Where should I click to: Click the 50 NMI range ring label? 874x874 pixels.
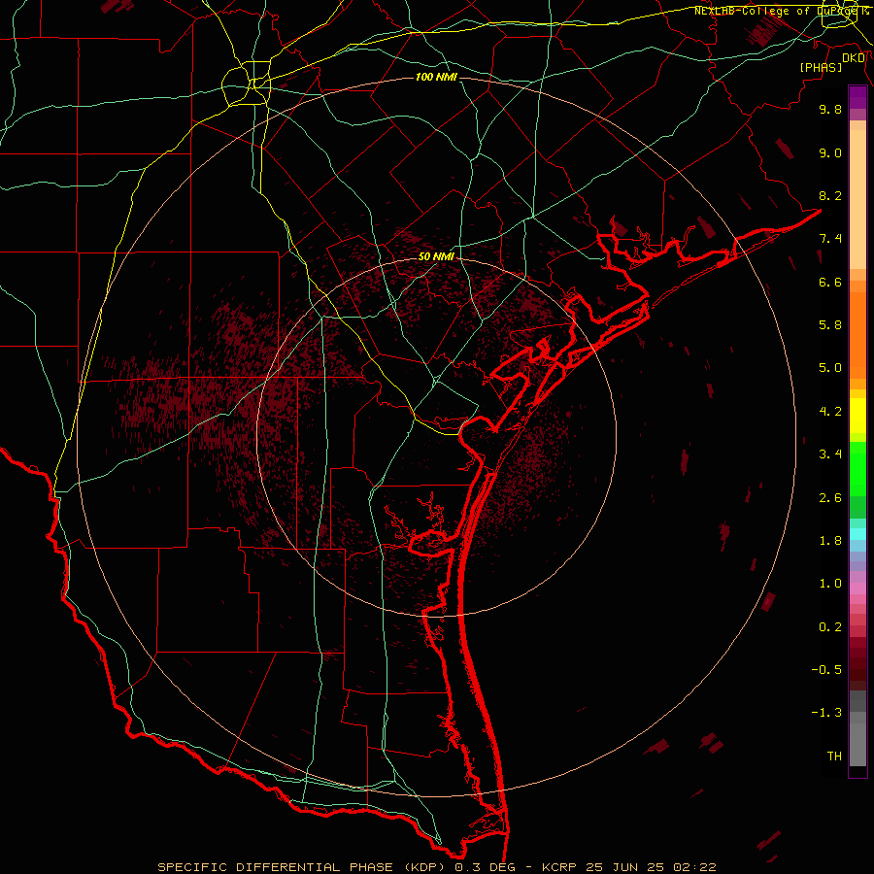tap(436, 256)
